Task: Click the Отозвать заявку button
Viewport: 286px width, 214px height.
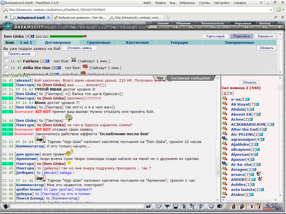Action: click(79, 48)
